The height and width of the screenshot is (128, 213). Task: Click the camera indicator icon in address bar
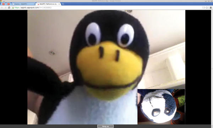click(x=204, y=7)
